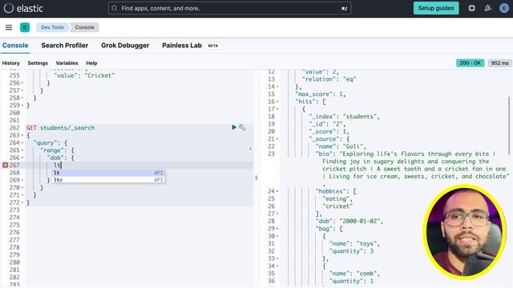513x288 pixels.
Task: Switch to the Painless Lab tab
Action: pos(182,46)
